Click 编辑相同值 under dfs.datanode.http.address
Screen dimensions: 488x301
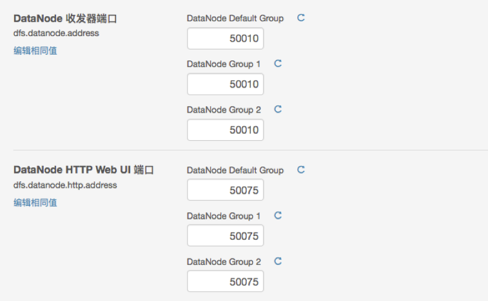point(35,202)
